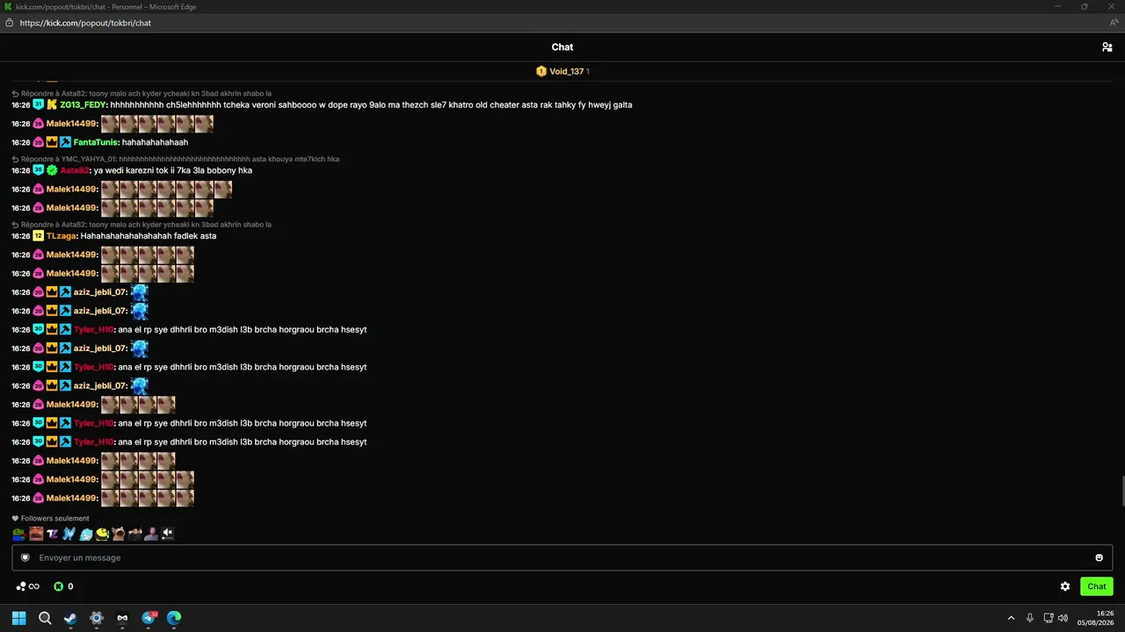Open the black M app on taskbar
Image resolution: width=1125 pixels, height=632 pixels.
tap(122, 618)
